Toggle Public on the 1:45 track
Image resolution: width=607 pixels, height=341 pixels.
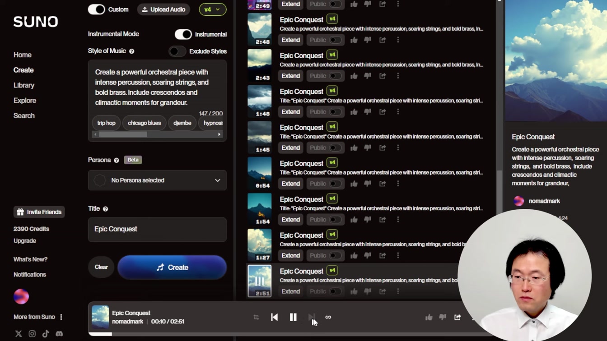[335, 148]
